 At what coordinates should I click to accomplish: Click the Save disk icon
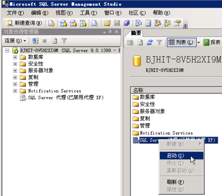pyautogui.click(x=117, y=23)
